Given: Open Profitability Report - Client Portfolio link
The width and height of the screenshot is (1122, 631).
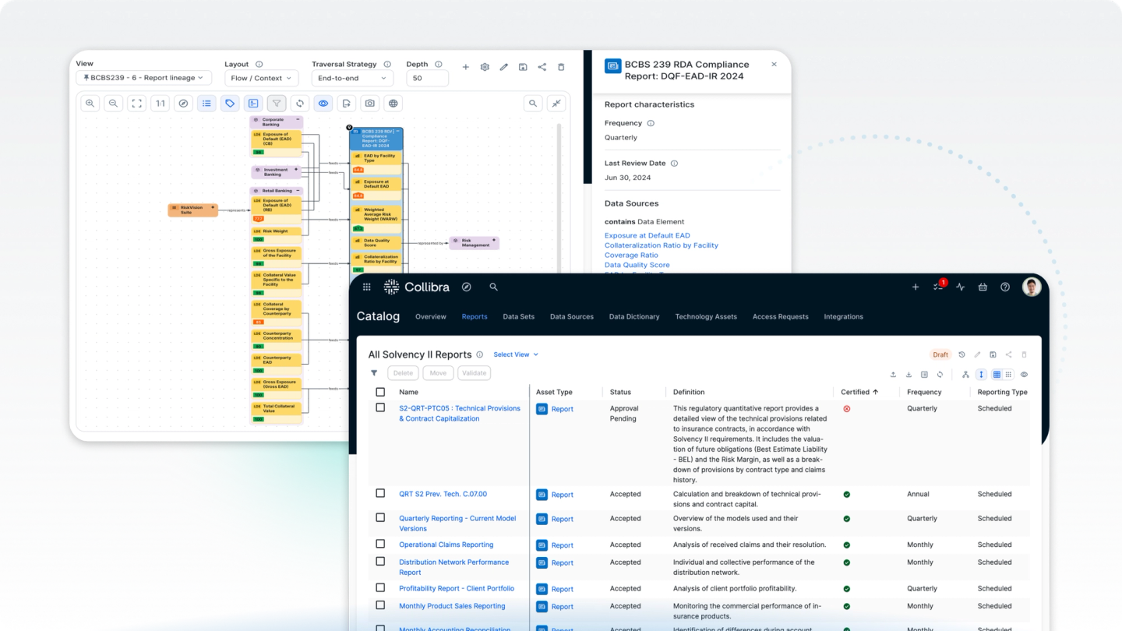Looking at the screenshot, I should pos(457,588).
